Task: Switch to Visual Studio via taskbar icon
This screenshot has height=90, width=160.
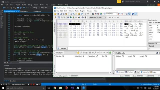Action: point(72,88)
